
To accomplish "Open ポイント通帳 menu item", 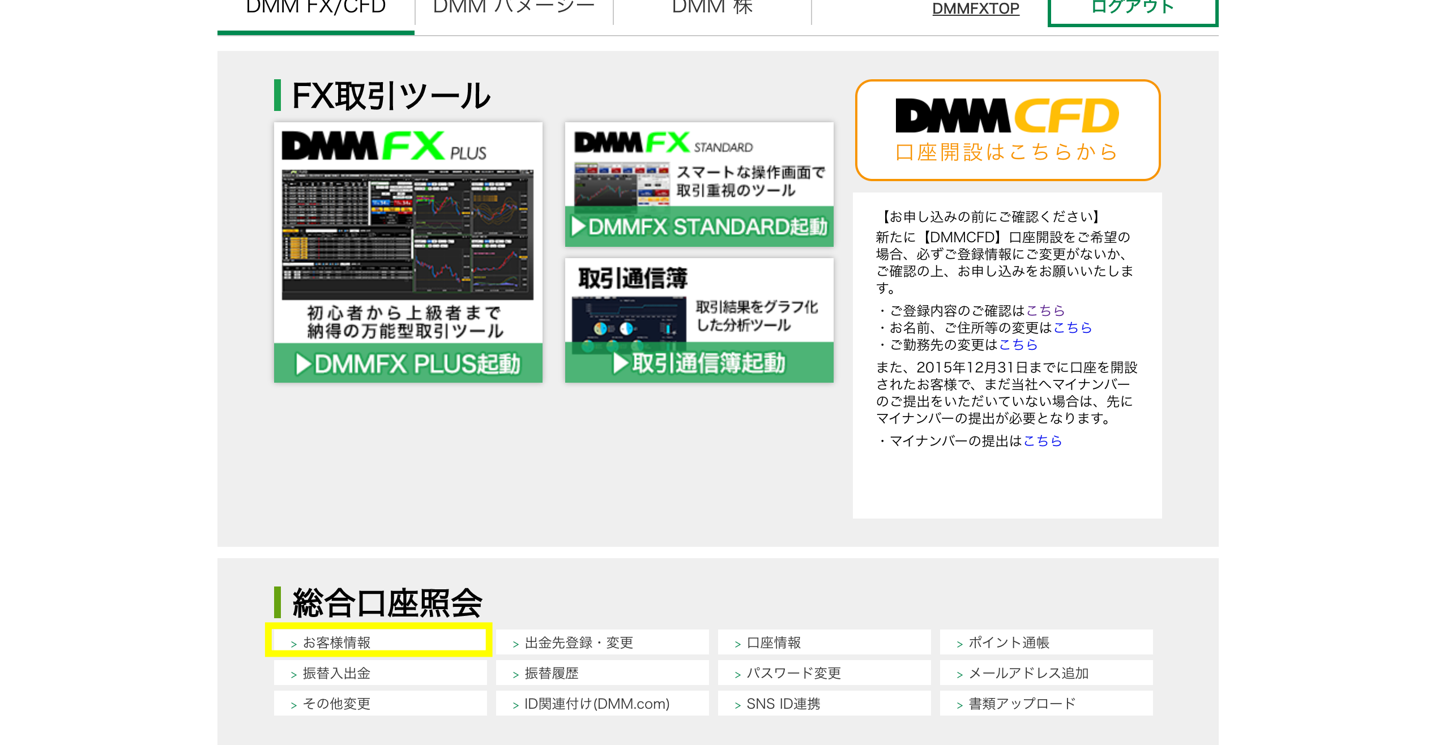I will pos(1047,642).
